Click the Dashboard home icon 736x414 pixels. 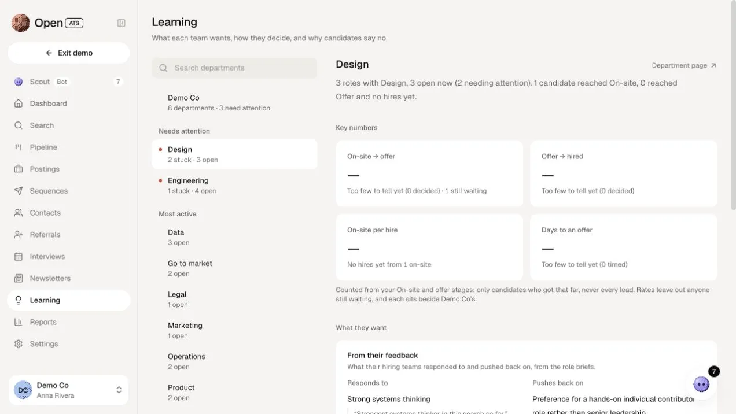[x=19, y=103]
